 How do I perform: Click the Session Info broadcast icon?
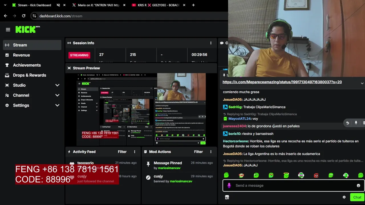69,43
